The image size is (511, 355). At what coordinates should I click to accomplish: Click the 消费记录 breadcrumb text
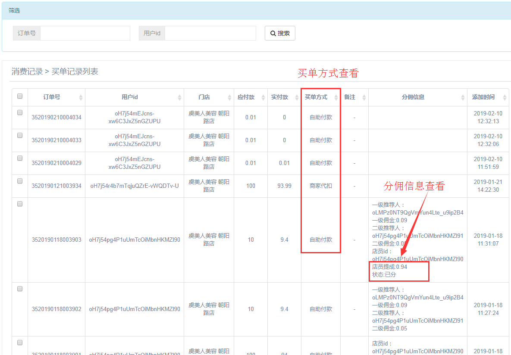coord(27,72)
